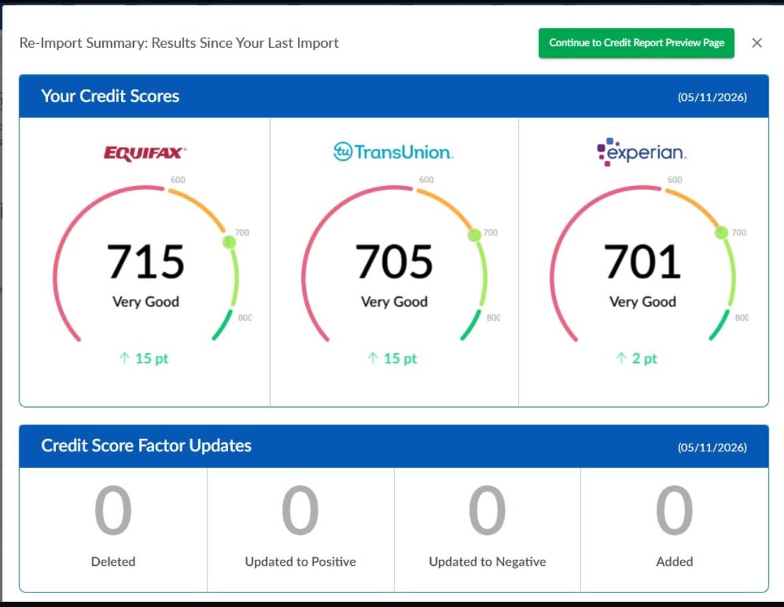Viewport: 784px width, 607px height.
Task: Click the Experian score 701
Action: tap(642, 262)
